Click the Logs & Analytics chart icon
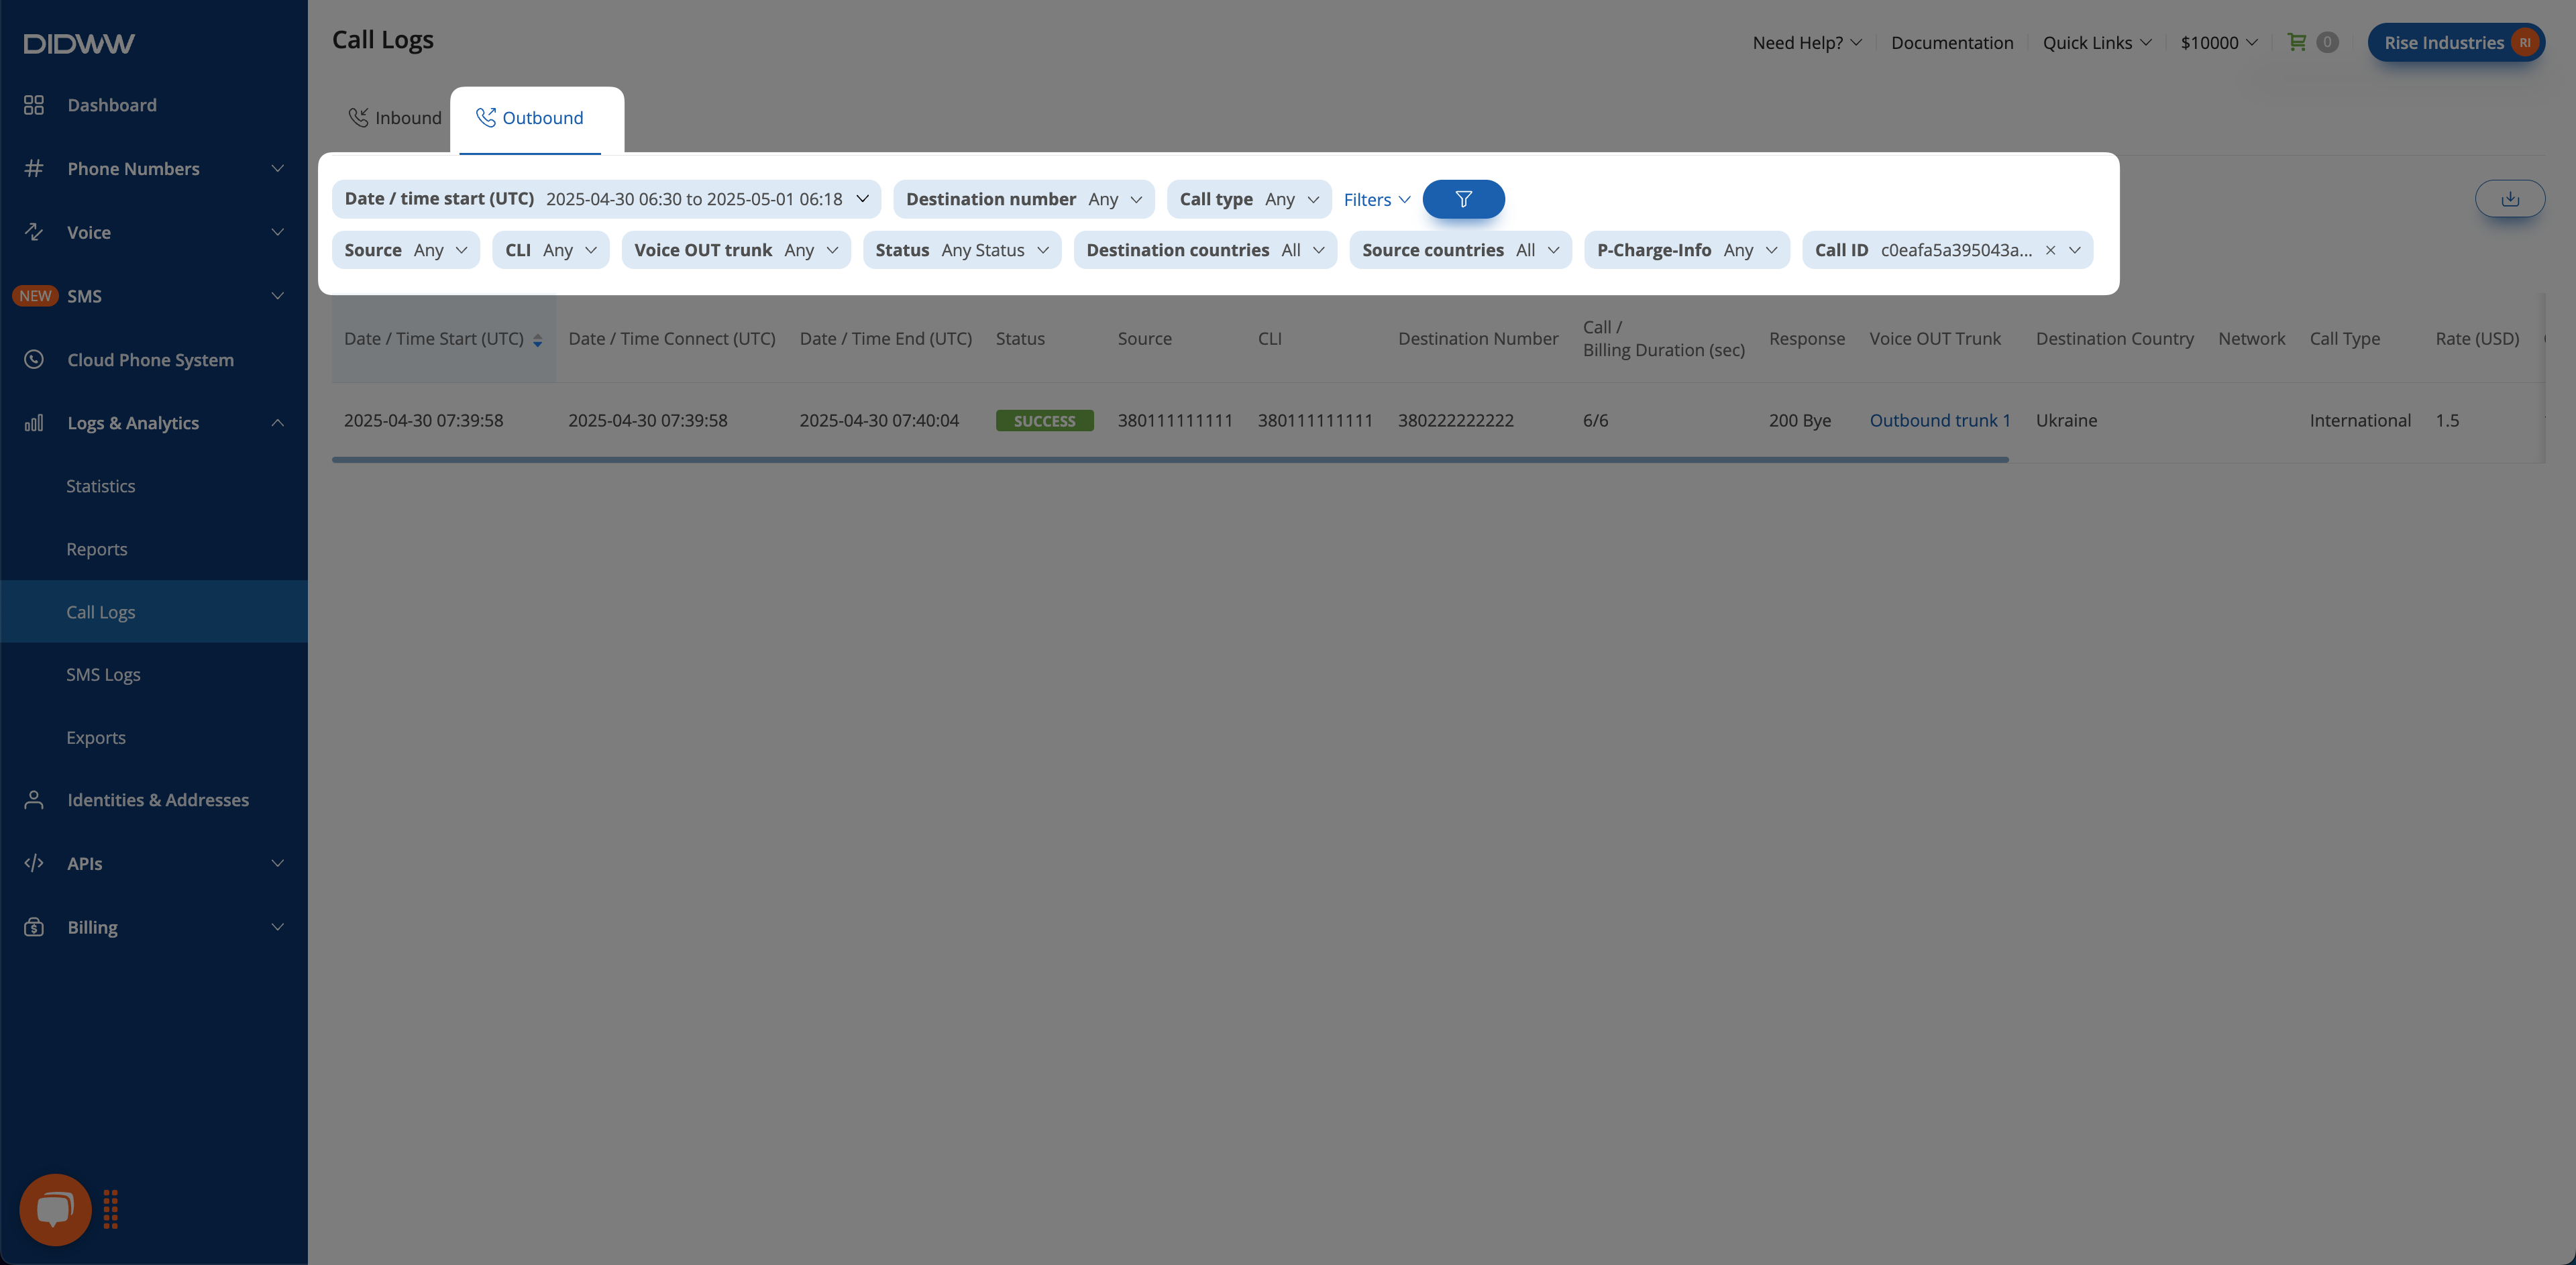The width and height of the screenshot is (2576, 1265). coord(34,423)
